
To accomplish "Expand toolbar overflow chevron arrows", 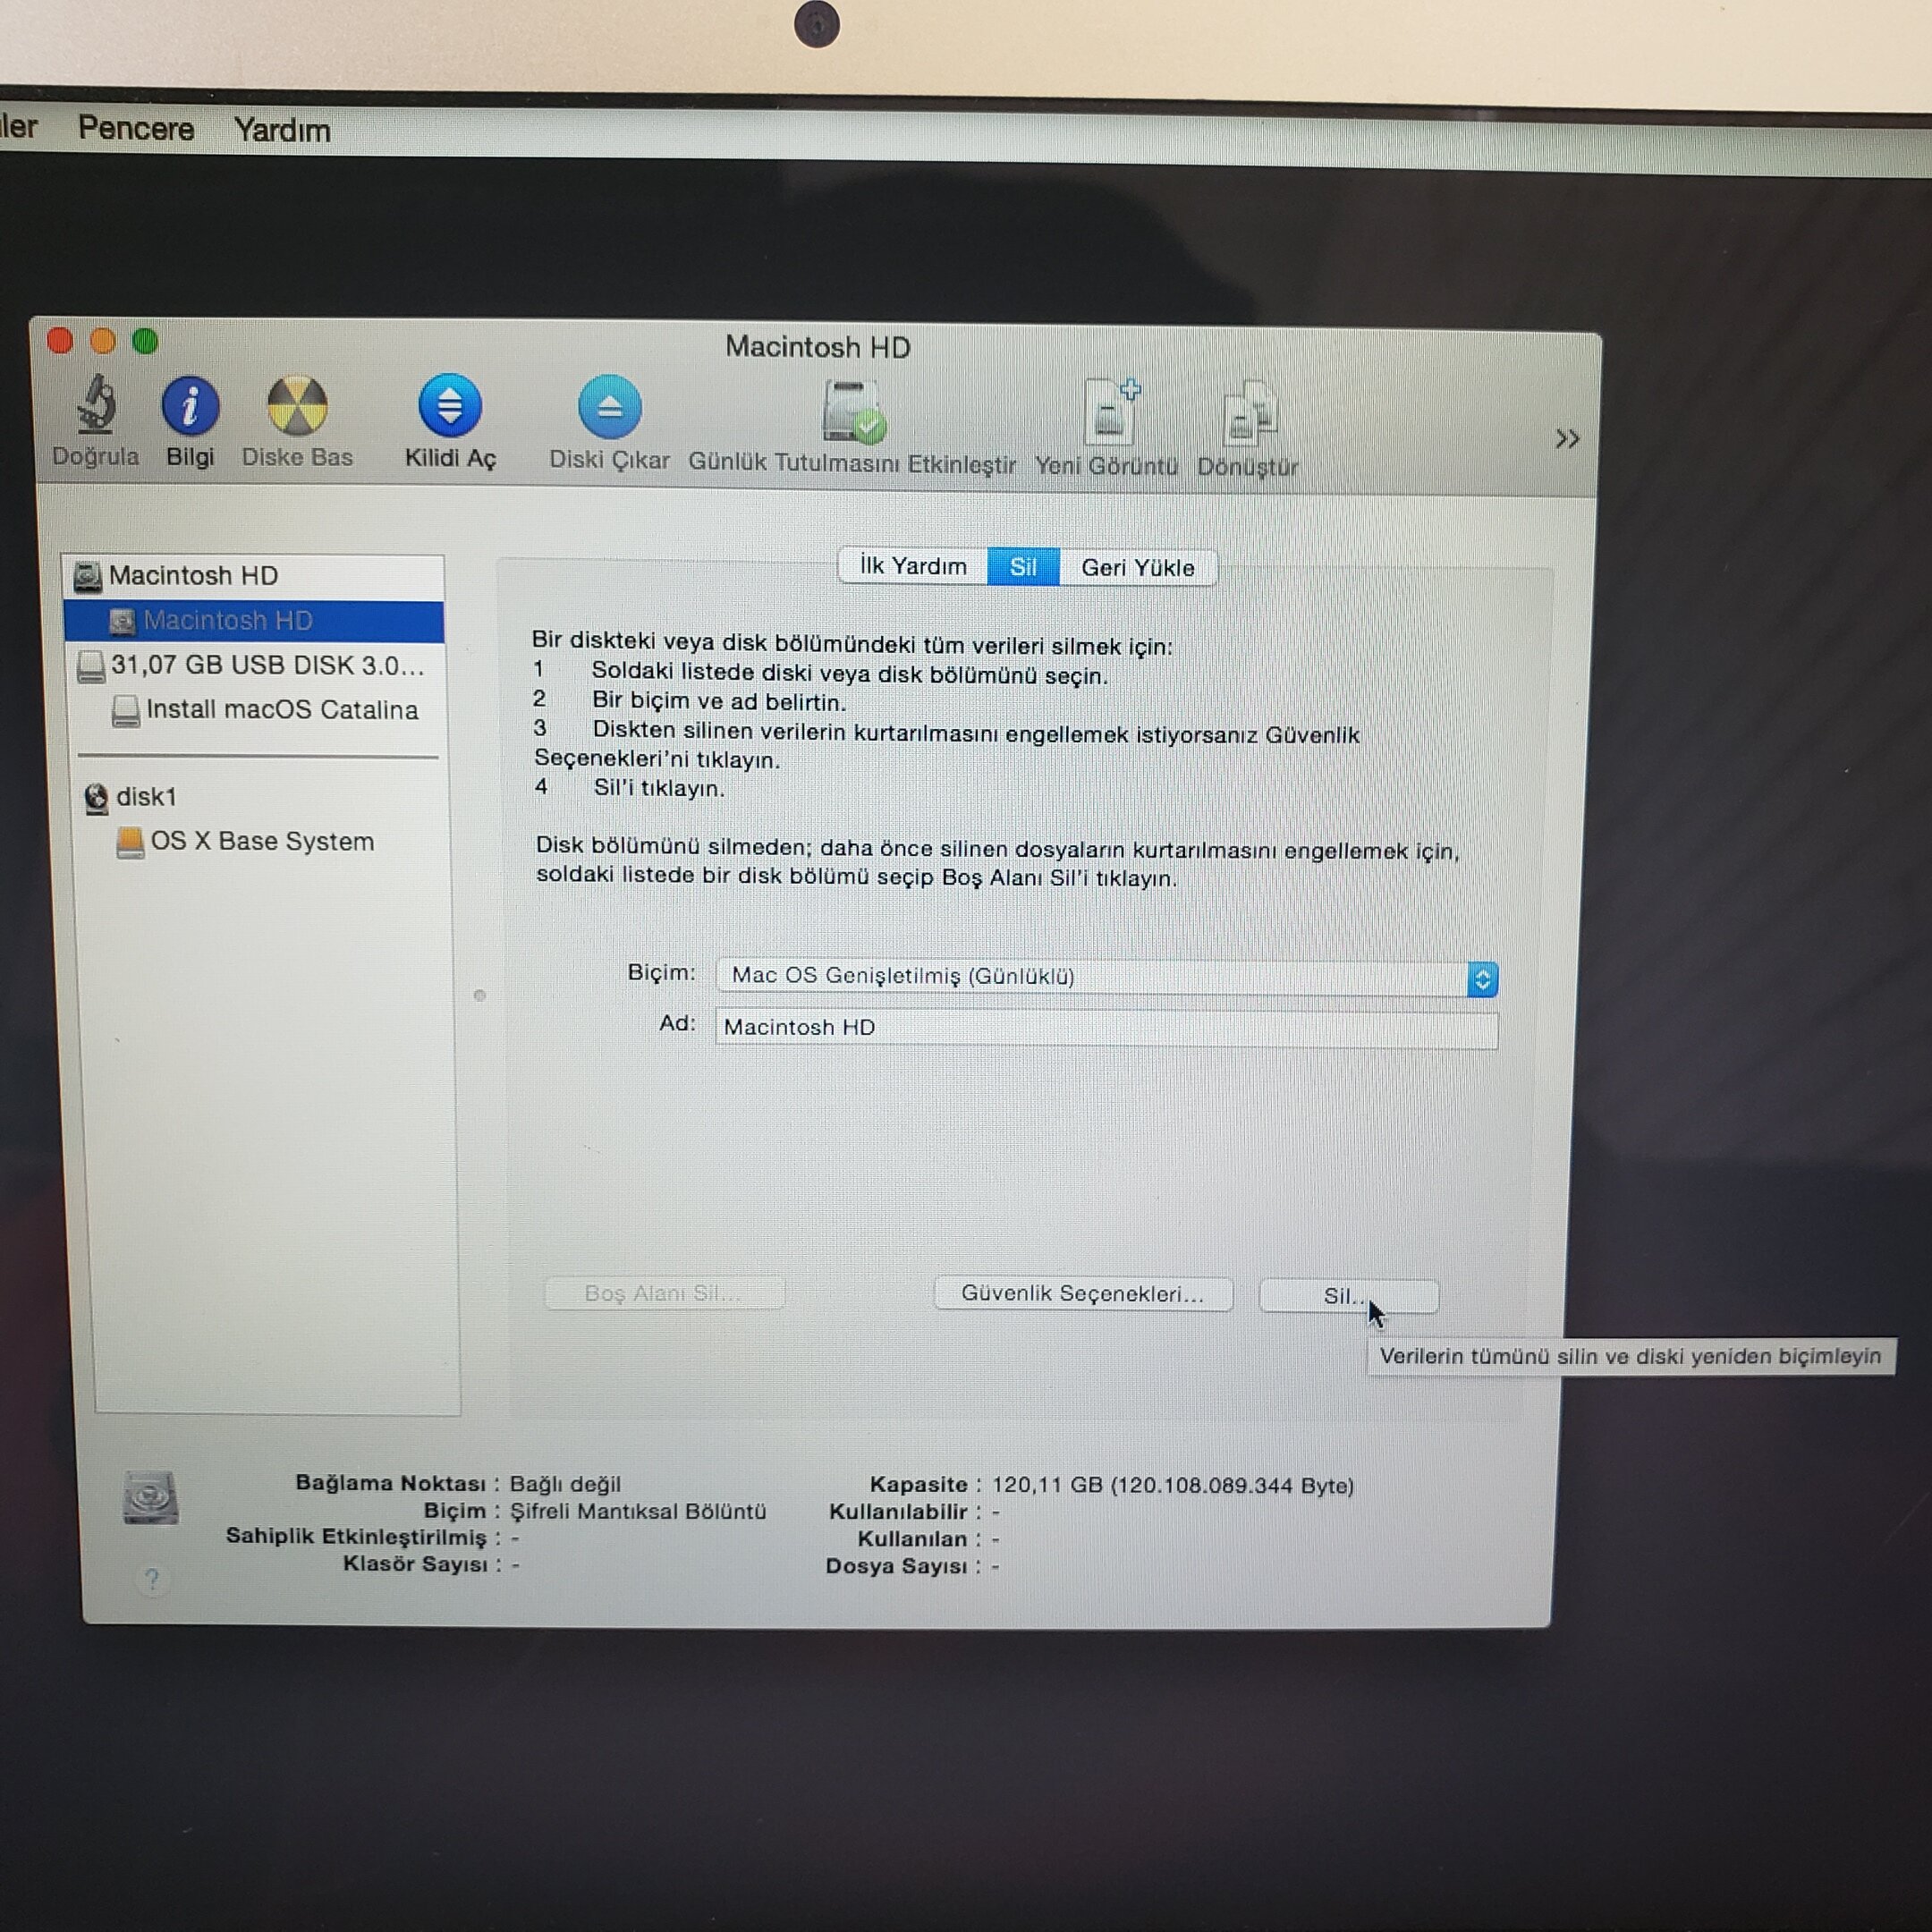I will pyautogui.click(x=1566, y=439).
